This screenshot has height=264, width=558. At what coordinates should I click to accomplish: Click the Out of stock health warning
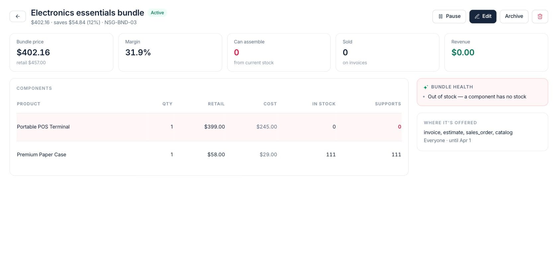pyautogui.click(x=477, y=97)
